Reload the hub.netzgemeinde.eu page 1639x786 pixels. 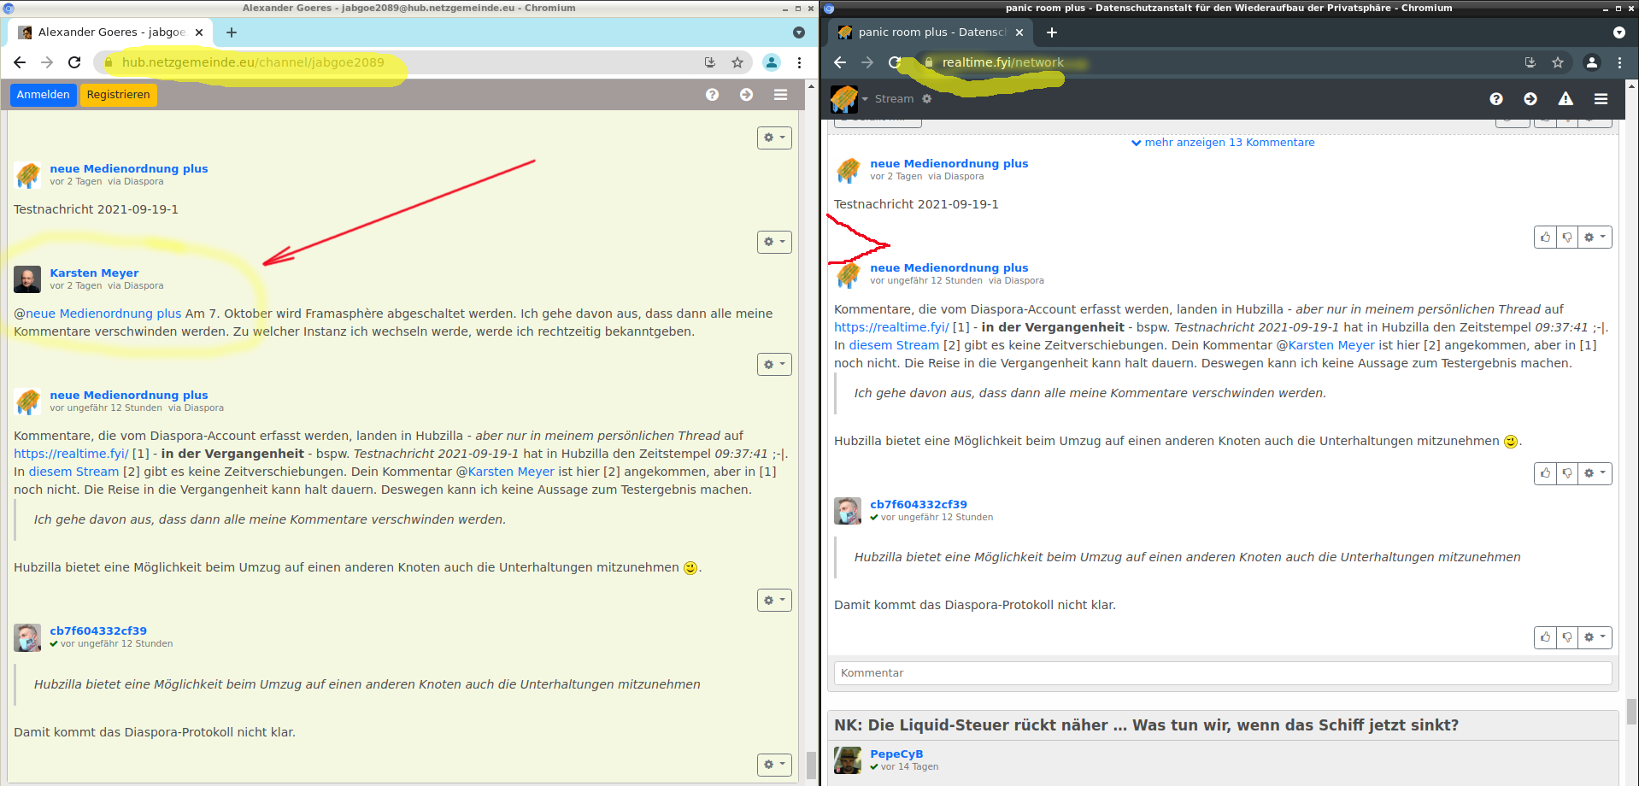(74, 62)
